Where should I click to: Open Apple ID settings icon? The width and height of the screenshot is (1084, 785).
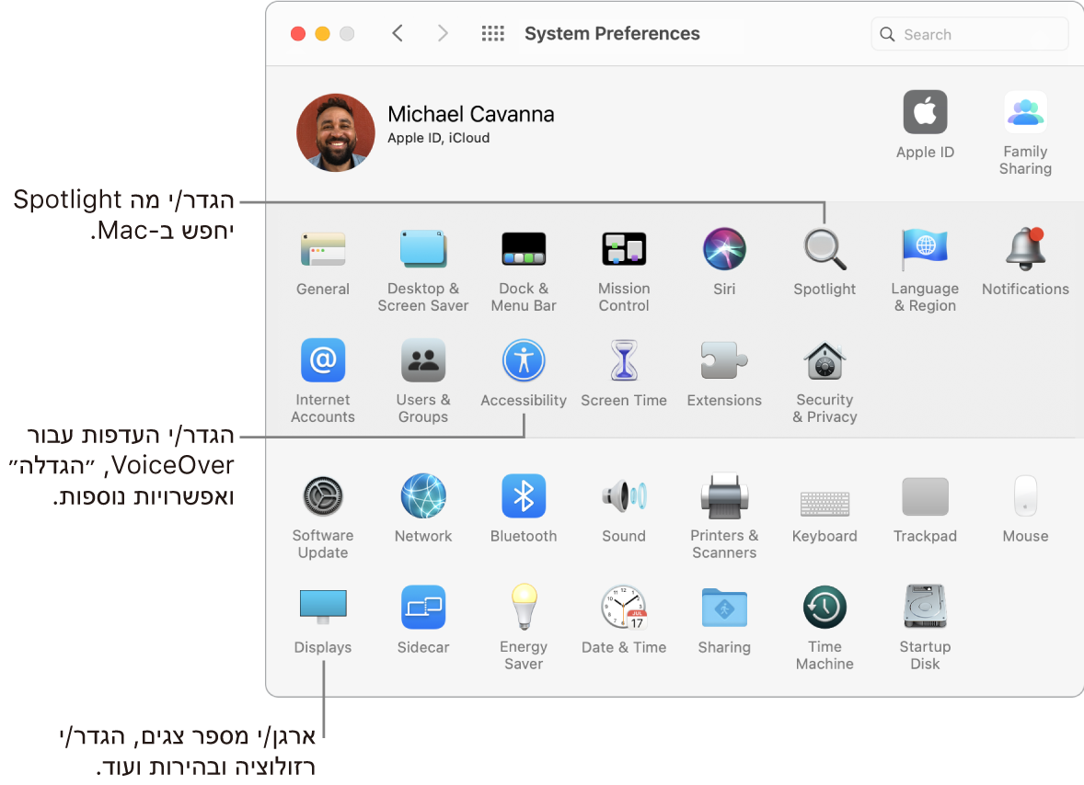click(x=925, y=112)
